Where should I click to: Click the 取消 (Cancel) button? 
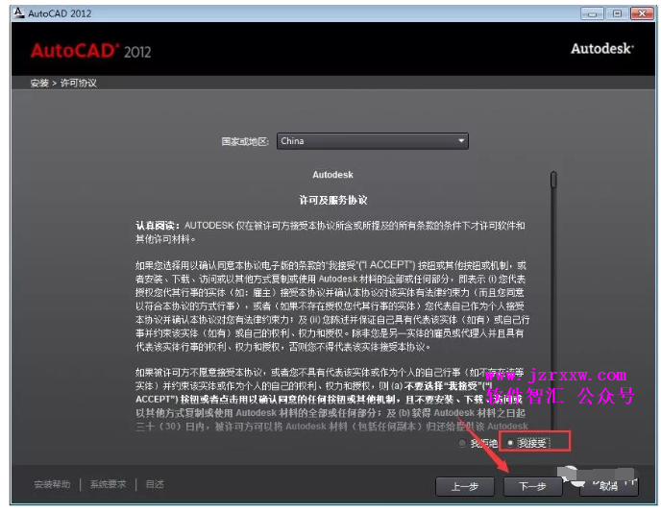609,486
